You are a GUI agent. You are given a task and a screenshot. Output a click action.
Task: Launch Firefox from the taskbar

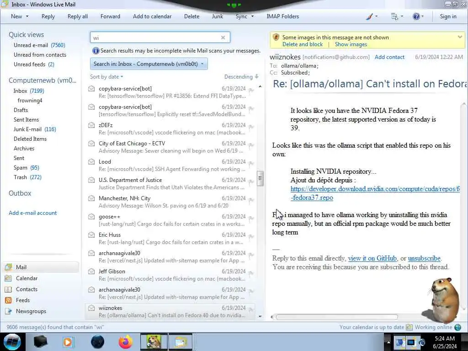pyautogui.click(x=125, y=342)
